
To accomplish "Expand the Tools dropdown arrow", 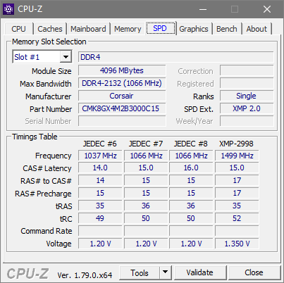I will 166,272.
